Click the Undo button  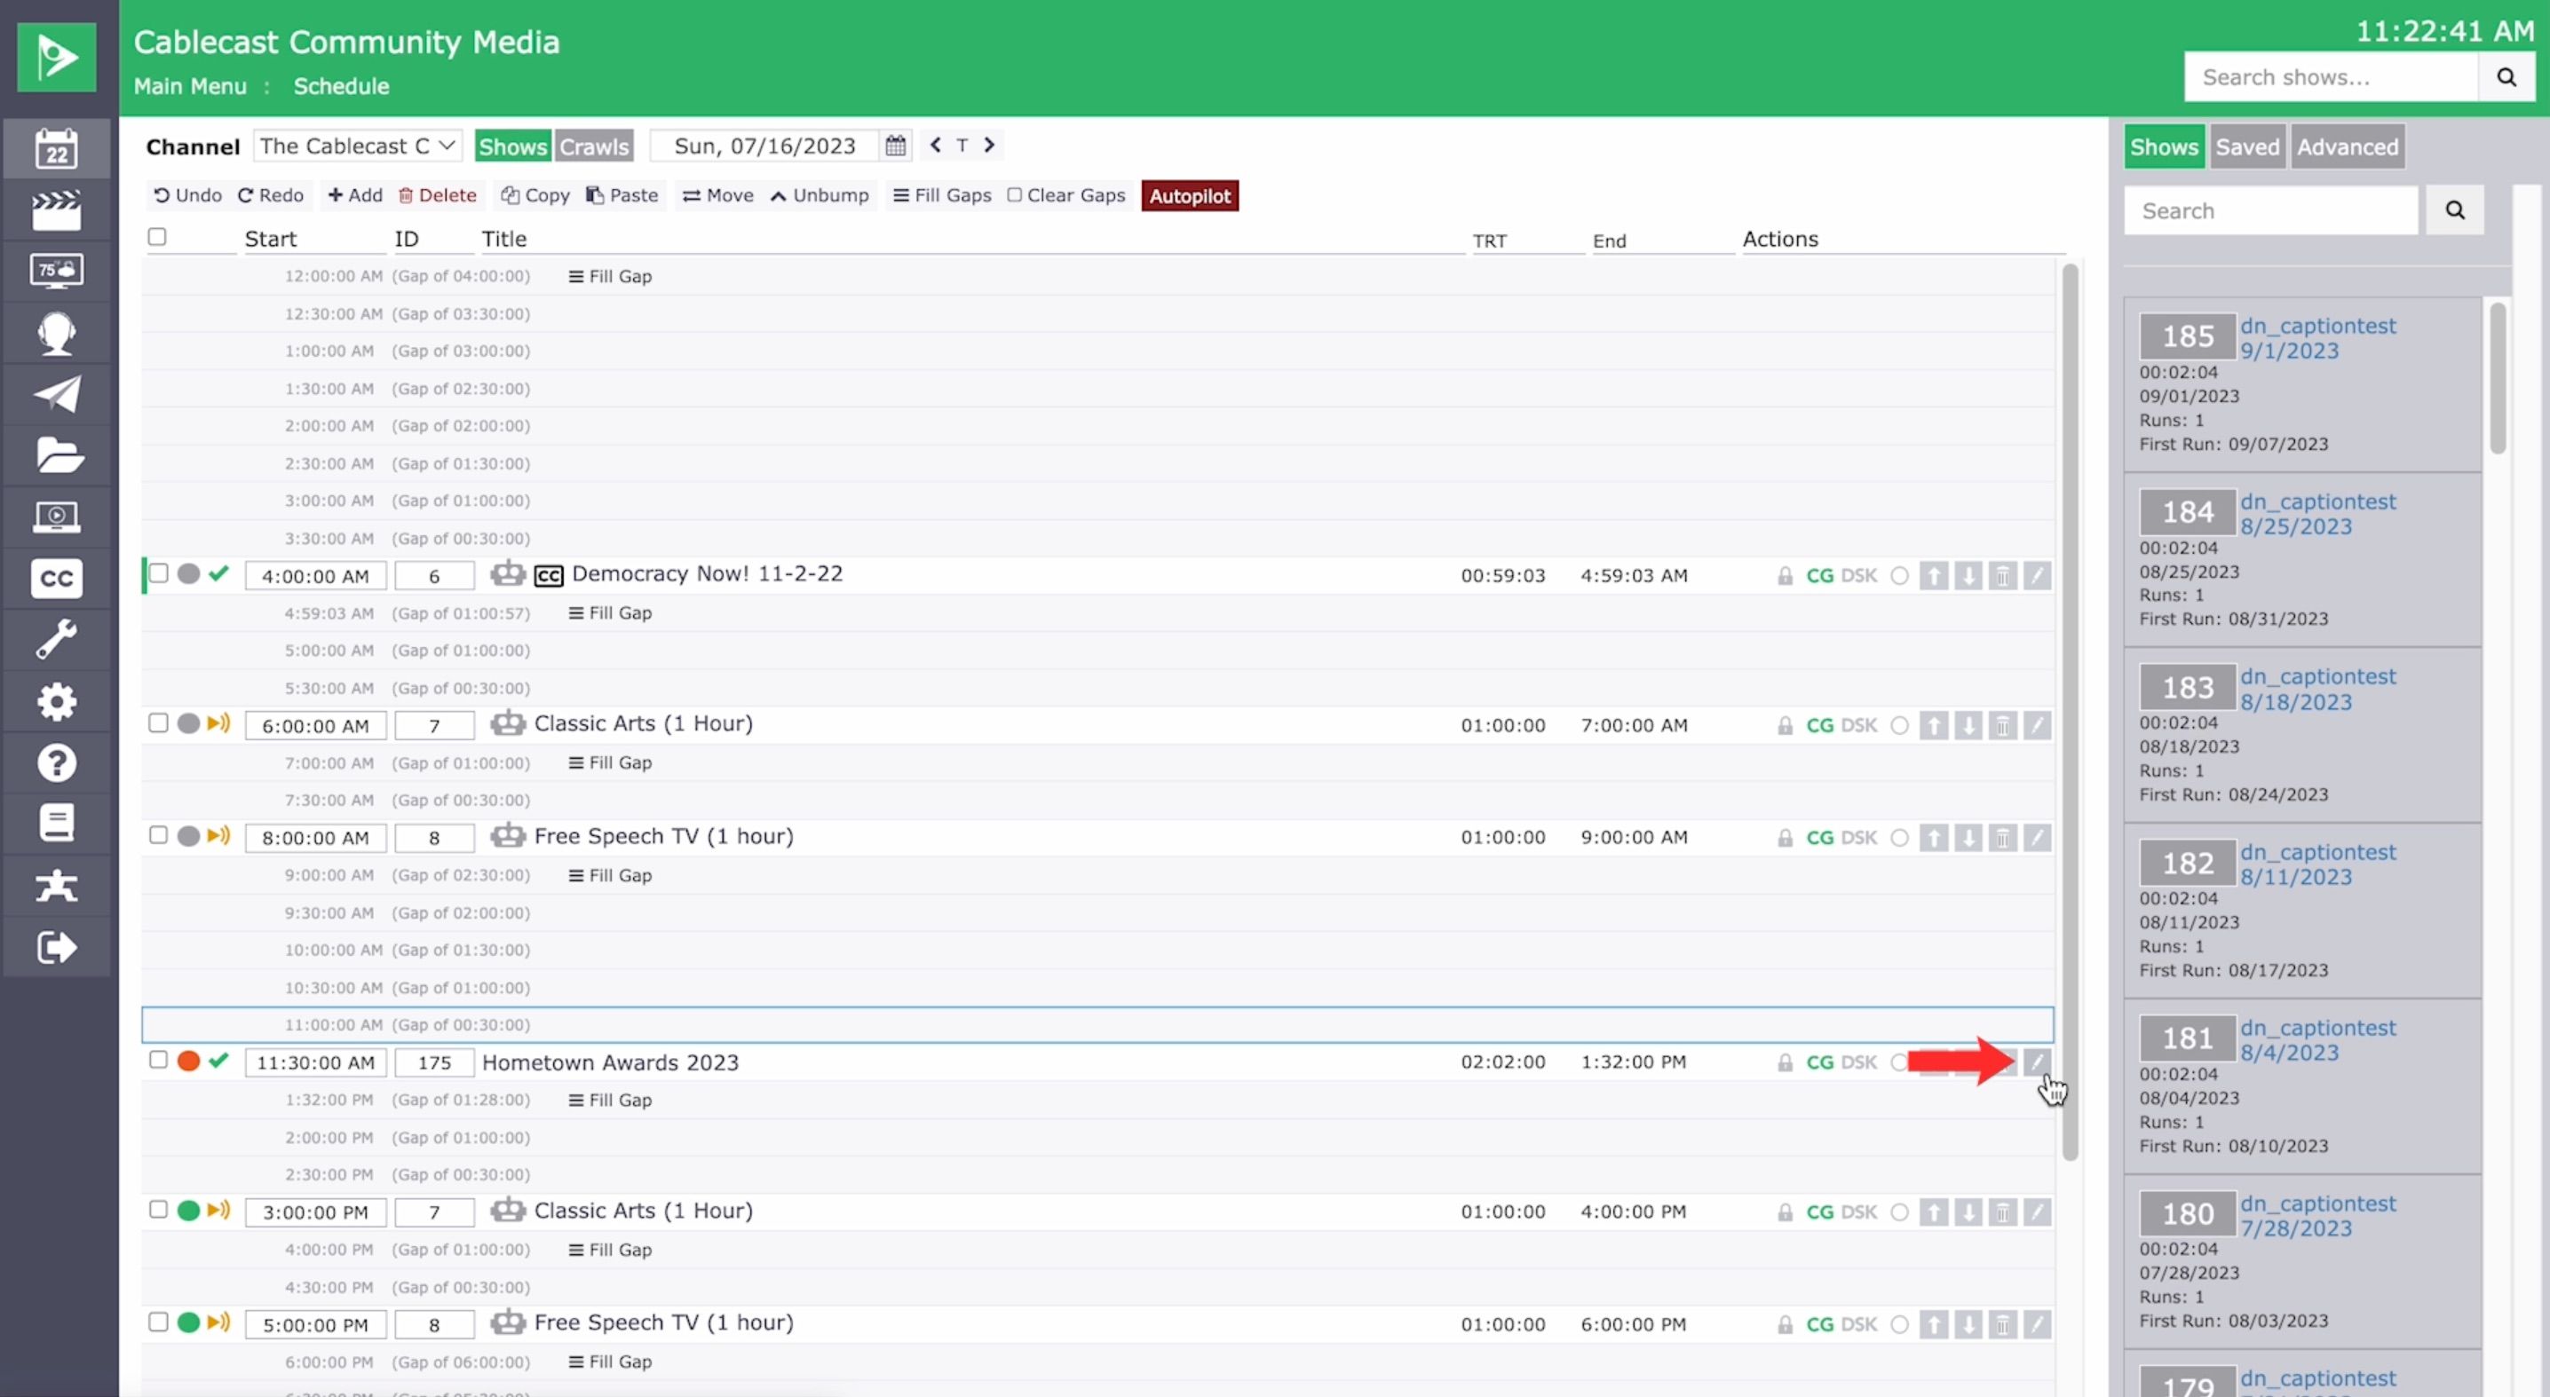187,195
